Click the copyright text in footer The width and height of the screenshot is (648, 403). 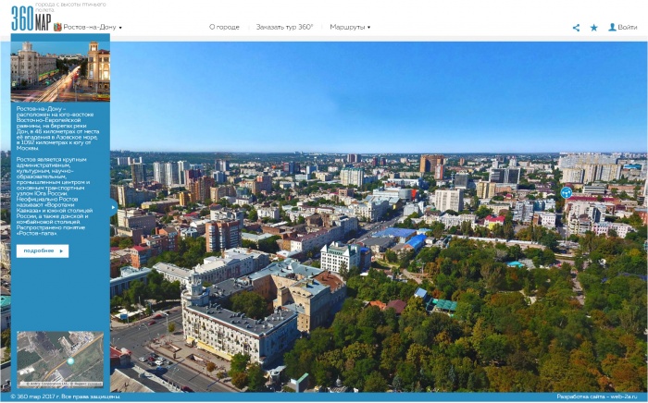65,397
